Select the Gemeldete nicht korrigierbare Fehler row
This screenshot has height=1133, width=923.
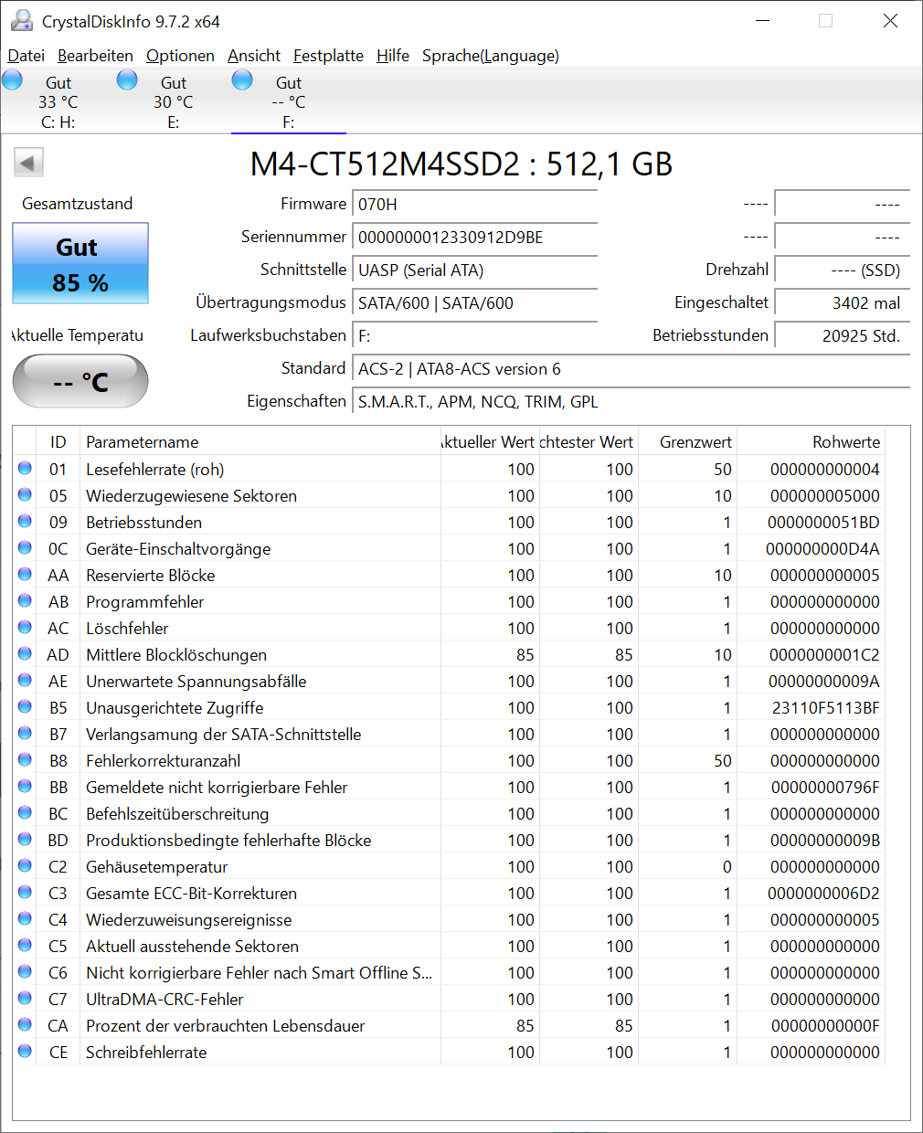449,787
